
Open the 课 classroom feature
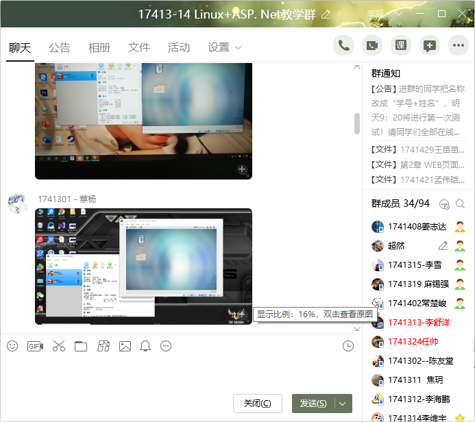401,45
